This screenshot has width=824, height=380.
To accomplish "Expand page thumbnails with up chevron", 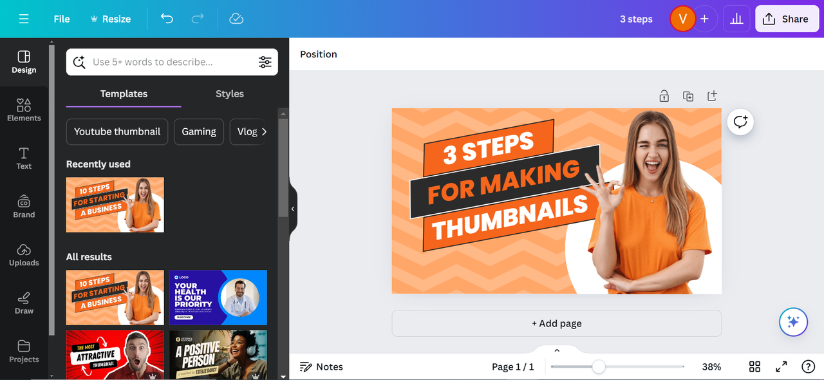I will point(557,350).
